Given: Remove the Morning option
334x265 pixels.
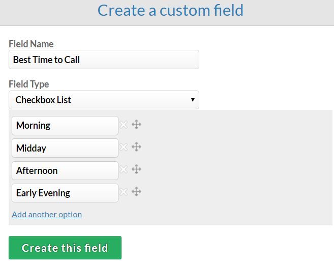Looking at the screenshot, I should (124, 125).
